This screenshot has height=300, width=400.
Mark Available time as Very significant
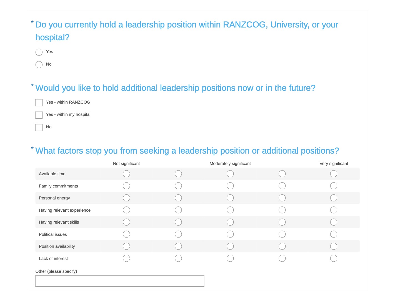click(x=334, y=174)
